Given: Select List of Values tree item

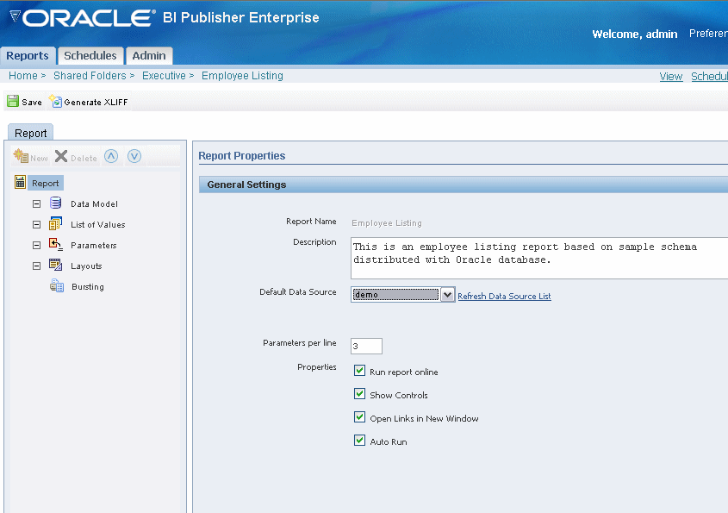Looking at the screenshot, I should tap(98, 224).
